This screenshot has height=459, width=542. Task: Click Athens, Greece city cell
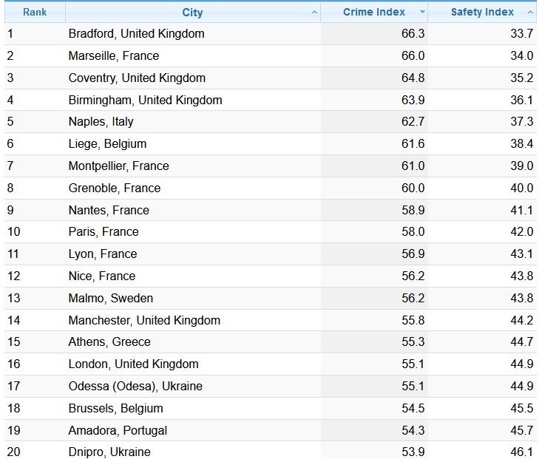pos(109,342)
